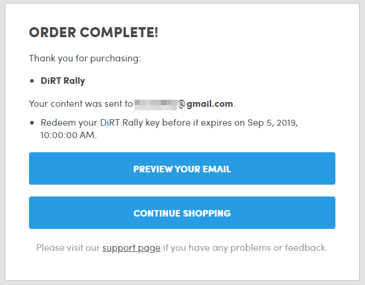Click the Preview Your Email button
The width and height of the screenshot is (365, 285).
click(182, 169)
